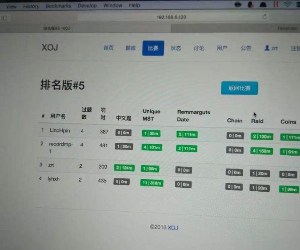Open the Bookmarks menu
This screenshot has height=250, width=300.
(x=58, y=6)
